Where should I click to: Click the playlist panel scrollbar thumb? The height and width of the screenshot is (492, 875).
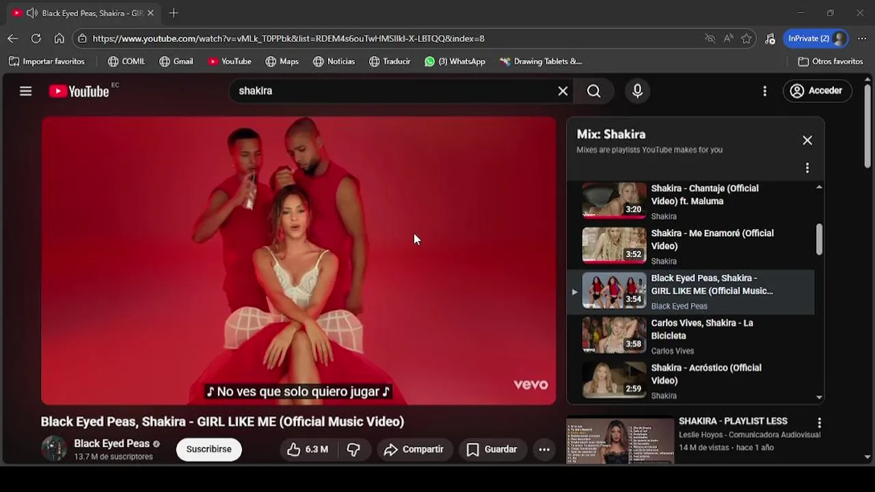click(819, 239)
